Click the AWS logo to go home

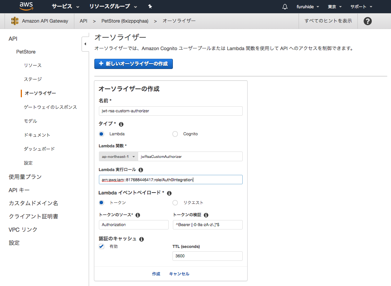[26, 6]
